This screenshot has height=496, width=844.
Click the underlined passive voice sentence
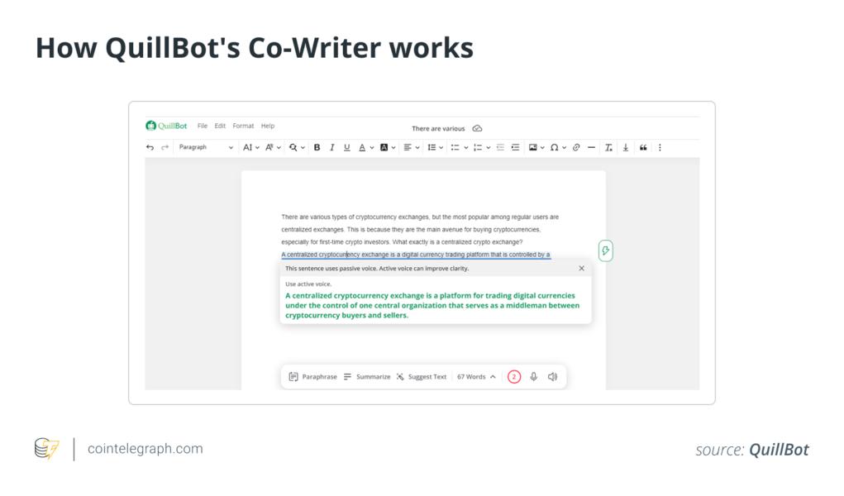[x=416, y=255]
